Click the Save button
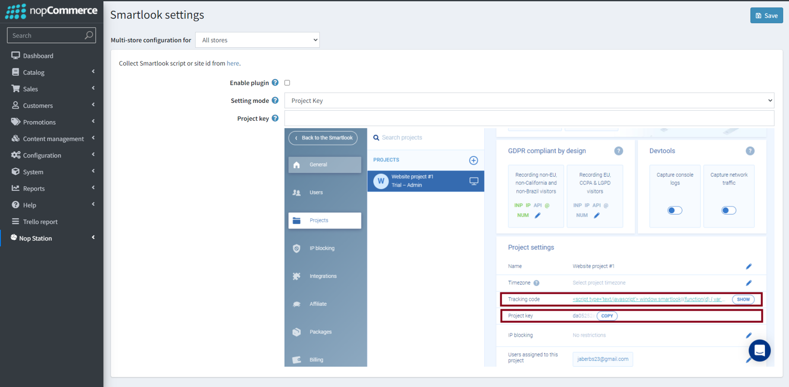The image size is (789, 387). [x=766, y=15]
